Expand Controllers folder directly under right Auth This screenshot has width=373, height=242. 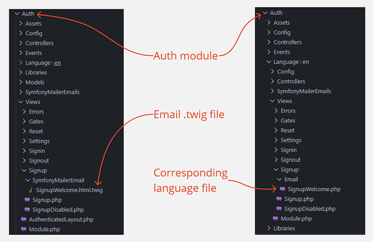point(269,42)
